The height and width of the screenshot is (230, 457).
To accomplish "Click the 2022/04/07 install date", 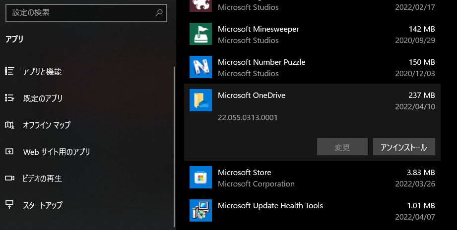I will click(415, 217).
